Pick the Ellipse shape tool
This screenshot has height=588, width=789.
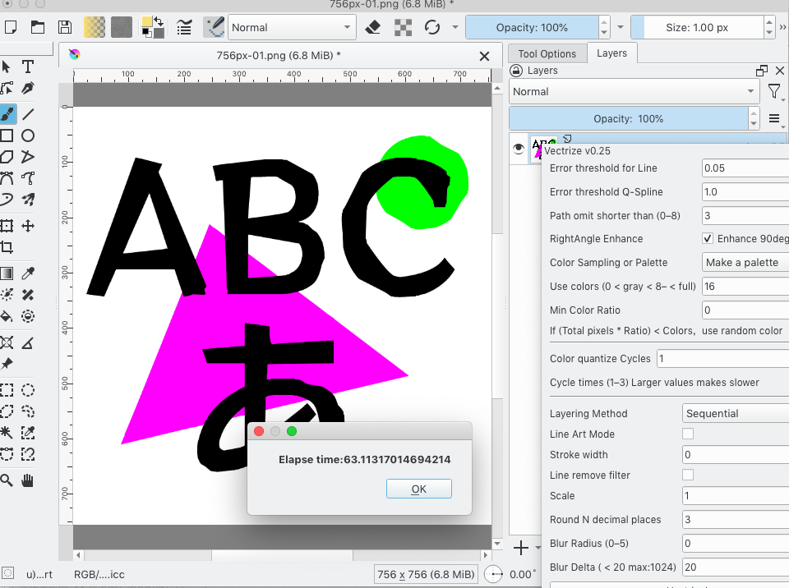pyautogui.click(x=28, y=136)
